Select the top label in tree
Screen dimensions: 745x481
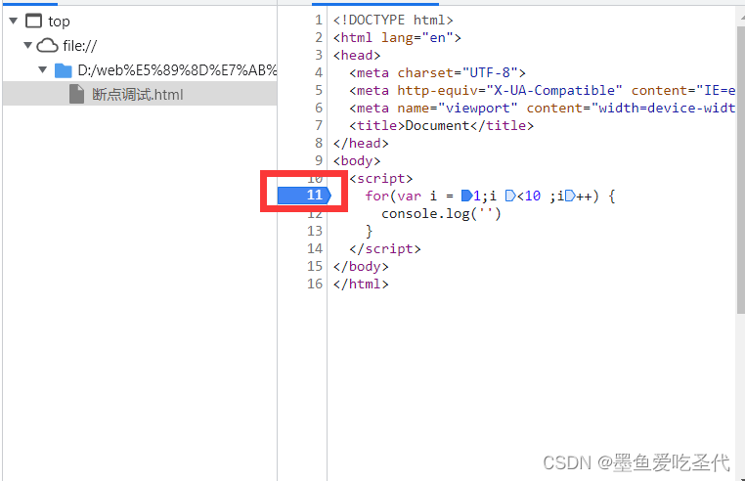coord(59,22)
